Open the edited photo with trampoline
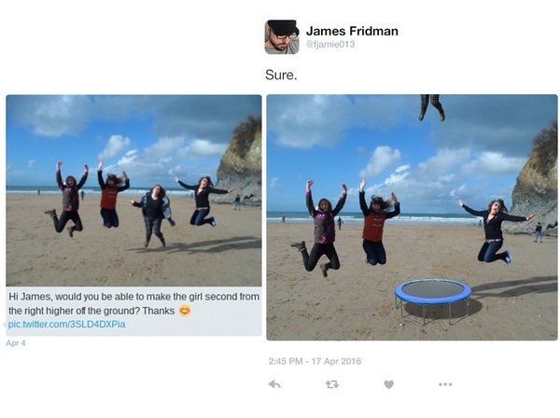The height and width of the screenshot is (418, 560). pos(412,217)
